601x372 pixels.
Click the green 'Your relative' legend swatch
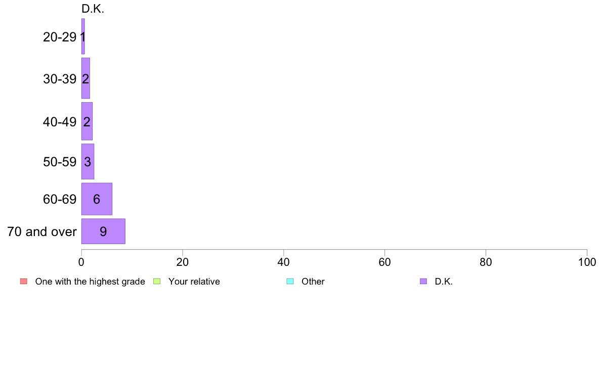[157, 282]
